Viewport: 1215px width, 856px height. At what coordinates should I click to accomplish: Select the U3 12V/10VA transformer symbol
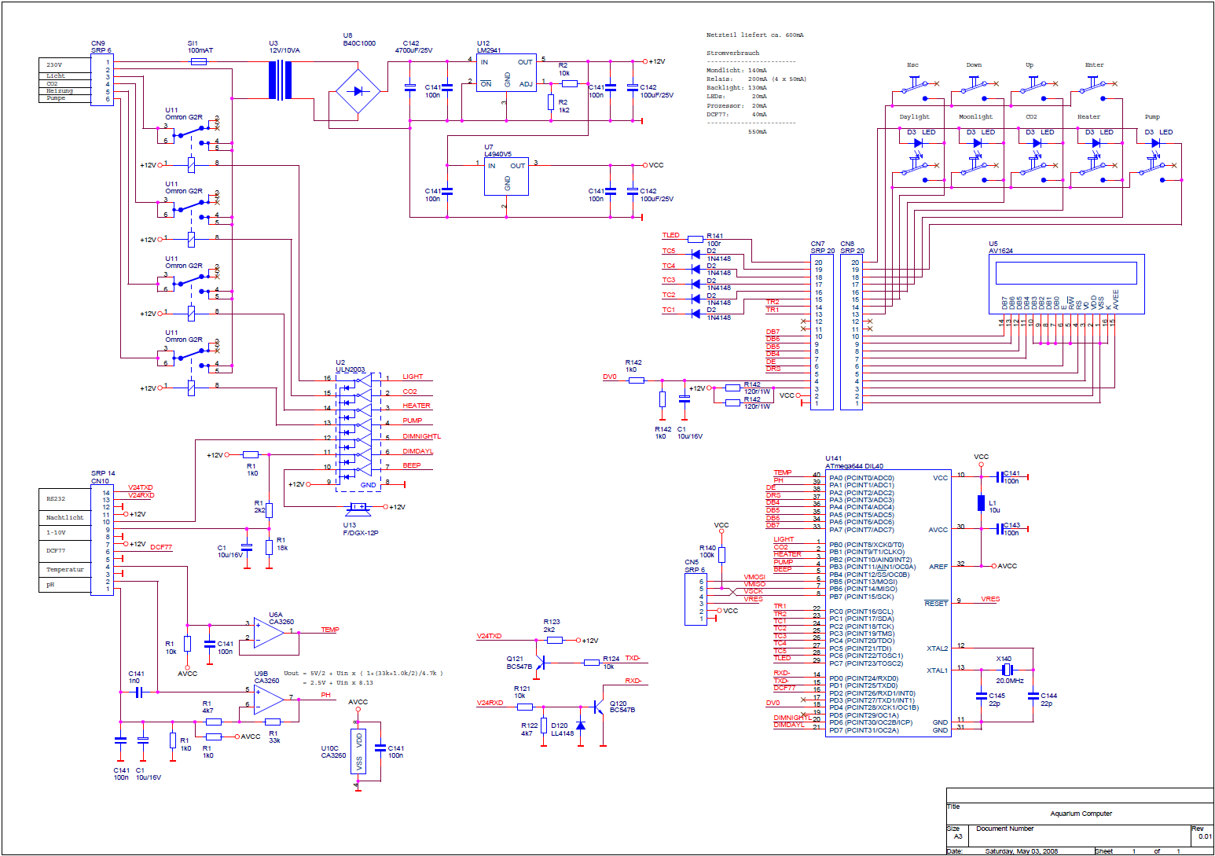(281, 80)
